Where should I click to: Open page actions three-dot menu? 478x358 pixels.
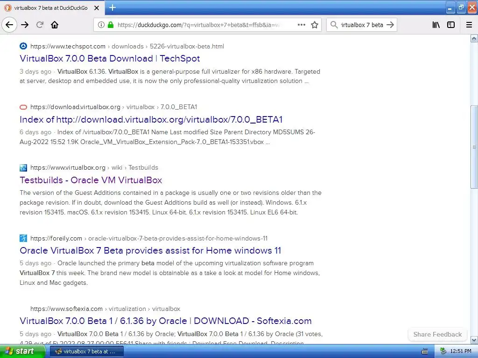(x=302, y=25)
